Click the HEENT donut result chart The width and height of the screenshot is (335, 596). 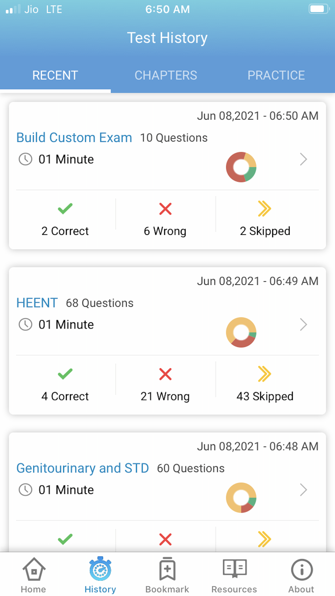click(x=241, y=332)
